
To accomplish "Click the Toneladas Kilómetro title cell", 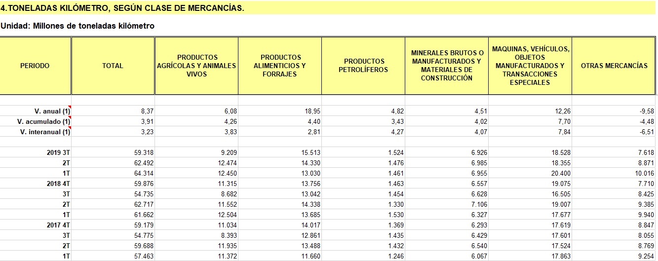I will [x=122, y=8].
